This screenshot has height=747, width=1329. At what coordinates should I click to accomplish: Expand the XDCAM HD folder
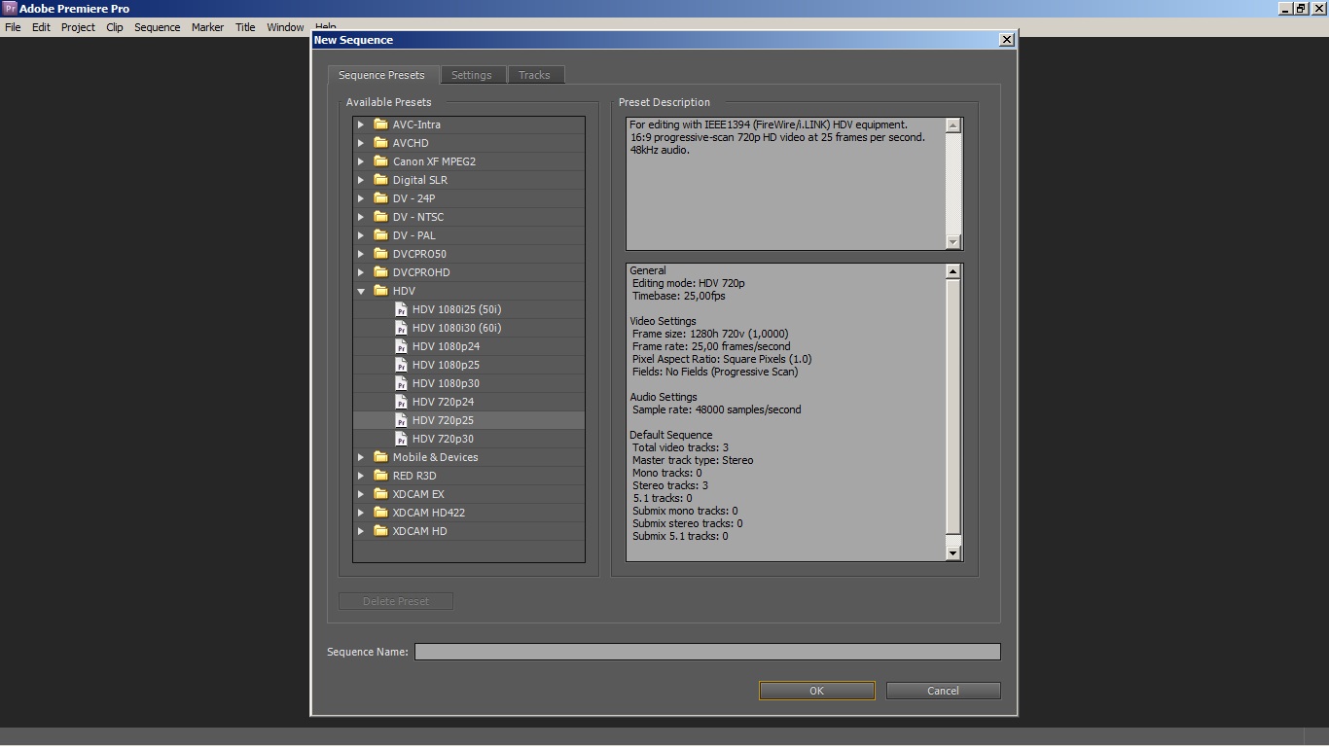coord(361,531)
